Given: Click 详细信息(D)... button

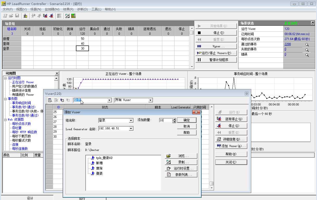Looking at the screenshot, I should [231, 139].
